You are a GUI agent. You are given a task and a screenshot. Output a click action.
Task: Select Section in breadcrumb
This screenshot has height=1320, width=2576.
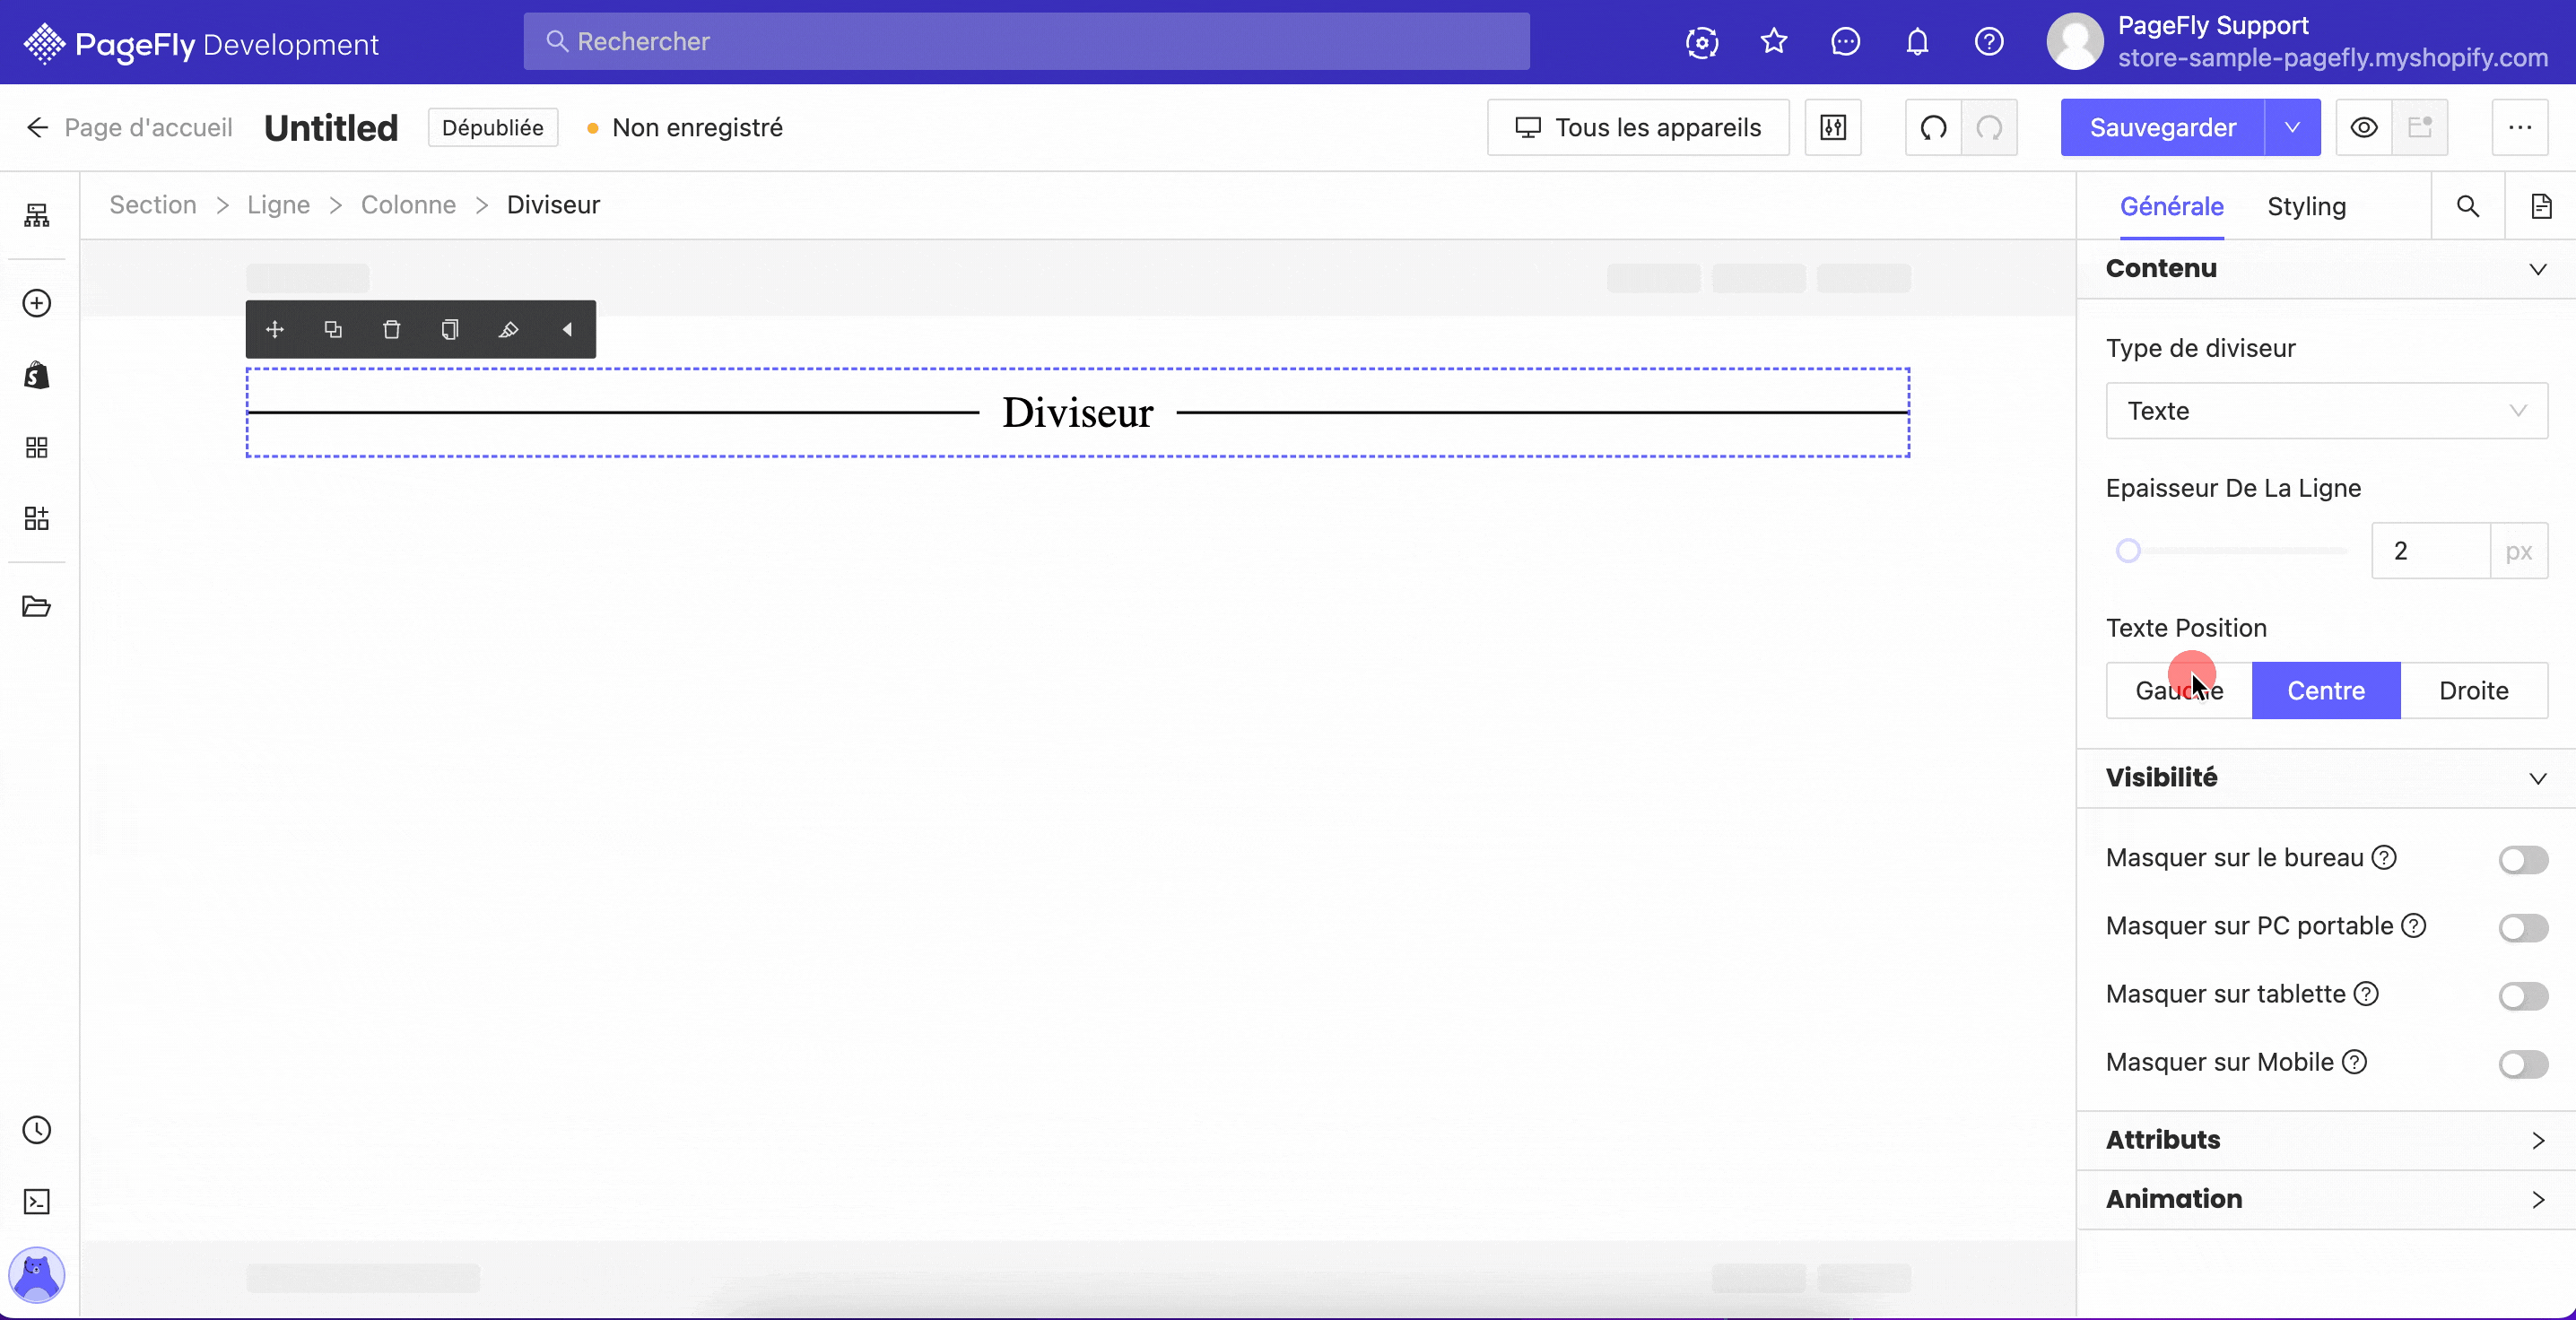tap(153, 204)
